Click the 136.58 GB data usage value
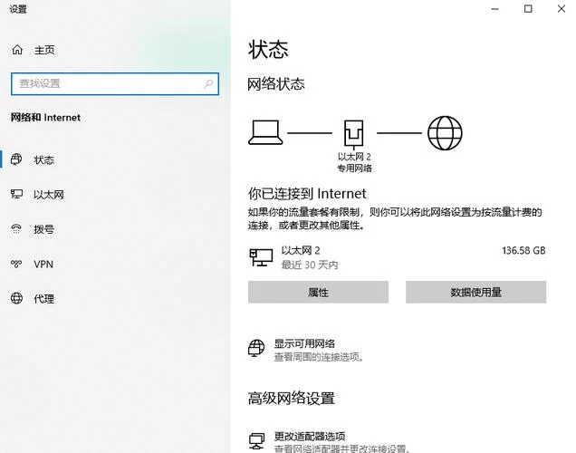Image resolution: width=576 pixels, height=453 pixels. point(523,251)
